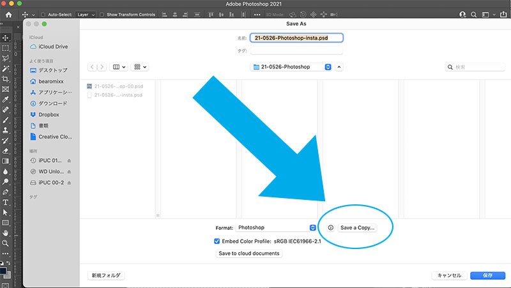Image resolution: width=511 pixels, height=288 pixels.
Task: Click the align top edges icon
Action: tap(211, 15)
